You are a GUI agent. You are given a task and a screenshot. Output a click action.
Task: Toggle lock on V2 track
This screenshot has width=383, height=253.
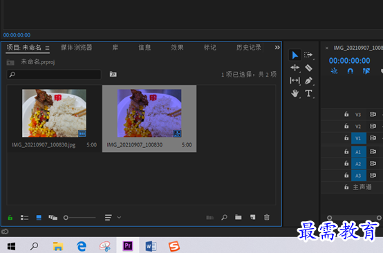click(346, 126)
